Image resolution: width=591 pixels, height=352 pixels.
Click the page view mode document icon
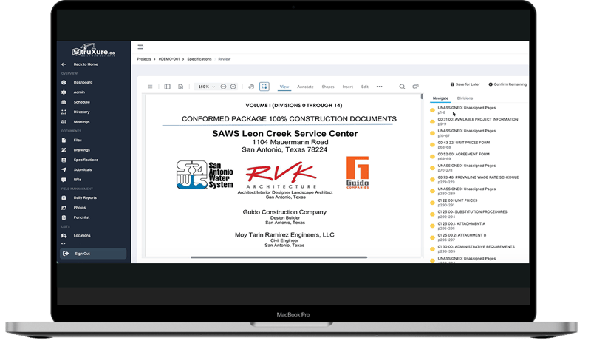(181, 87)
